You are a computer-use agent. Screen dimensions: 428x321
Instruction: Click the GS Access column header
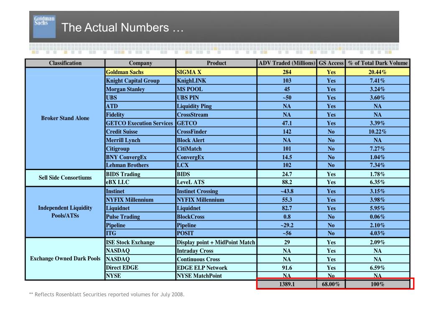pos(331,63)
